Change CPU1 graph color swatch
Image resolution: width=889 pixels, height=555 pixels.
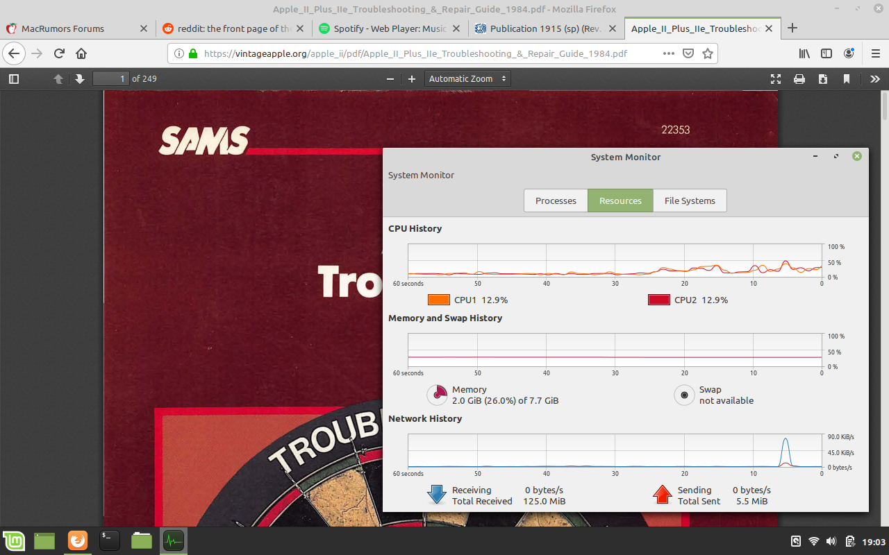439,300
